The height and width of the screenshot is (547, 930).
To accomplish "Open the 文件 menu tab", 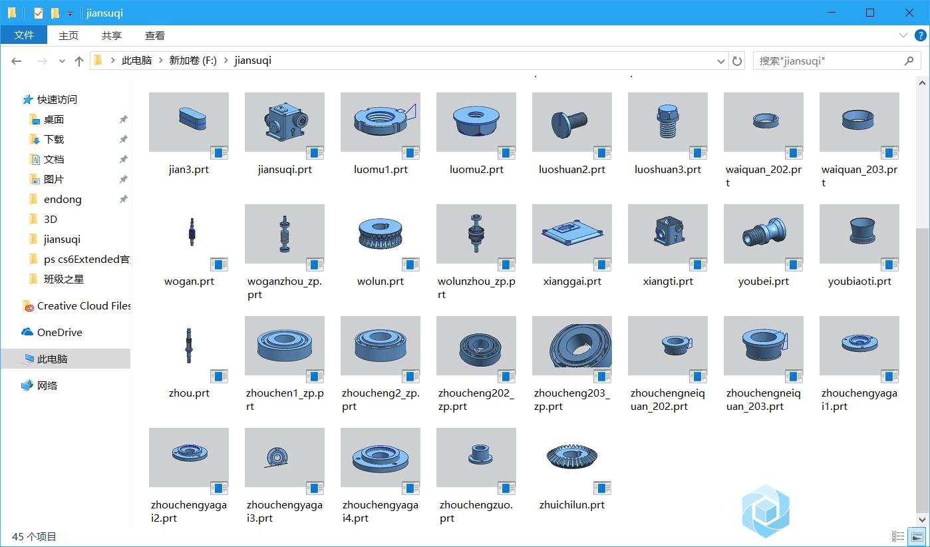I will (x=24, y=35).
